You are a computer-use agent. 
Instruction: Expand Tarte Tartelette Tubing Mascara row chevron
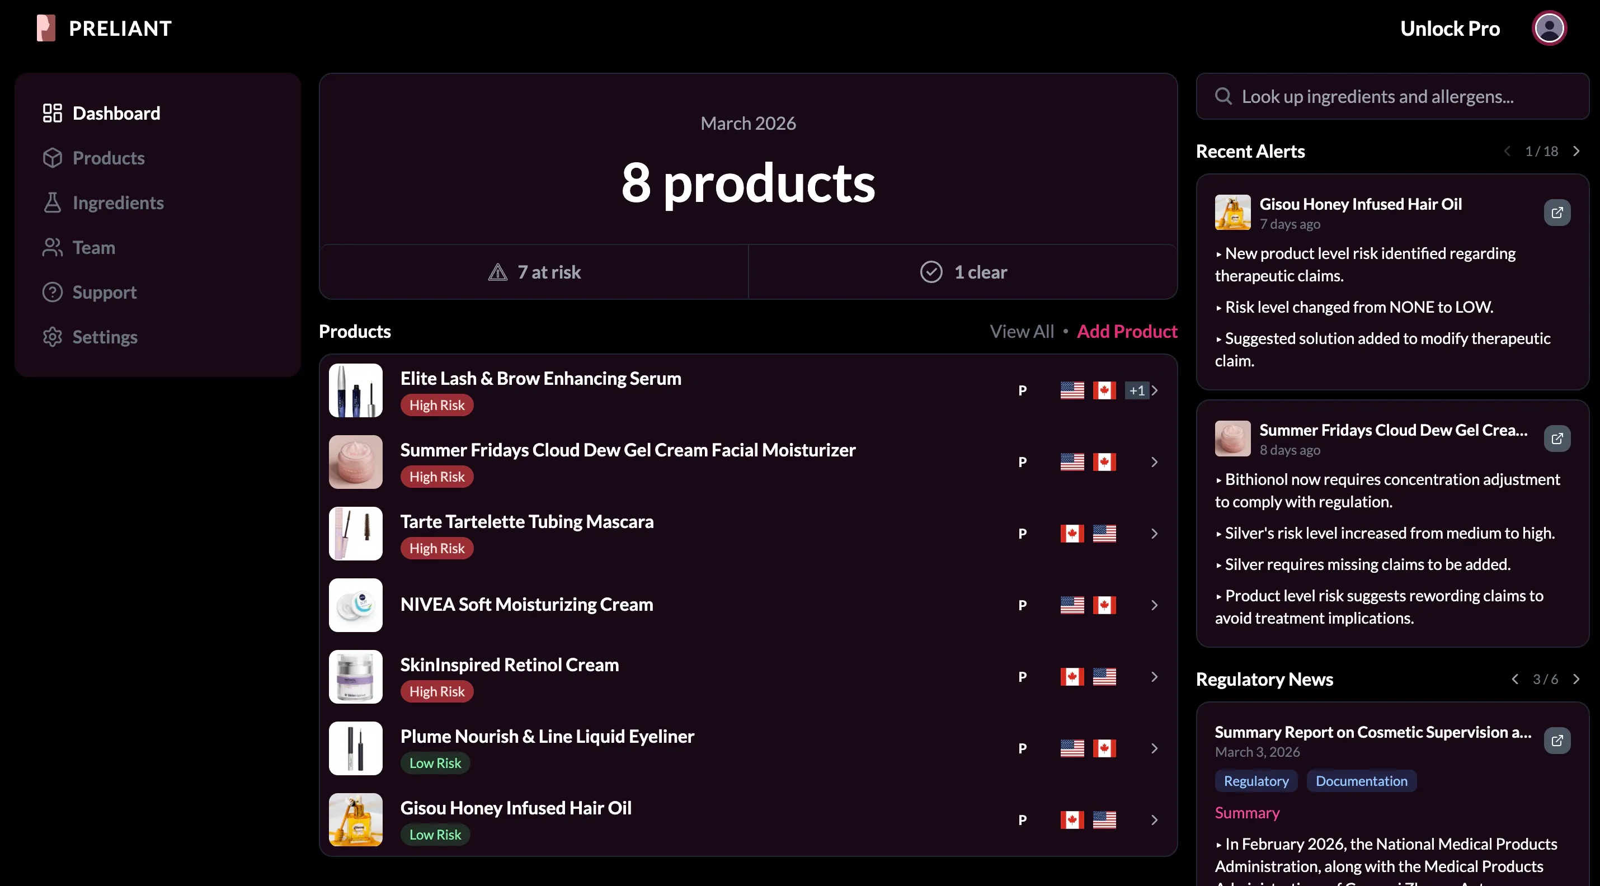click(1155, 534)
